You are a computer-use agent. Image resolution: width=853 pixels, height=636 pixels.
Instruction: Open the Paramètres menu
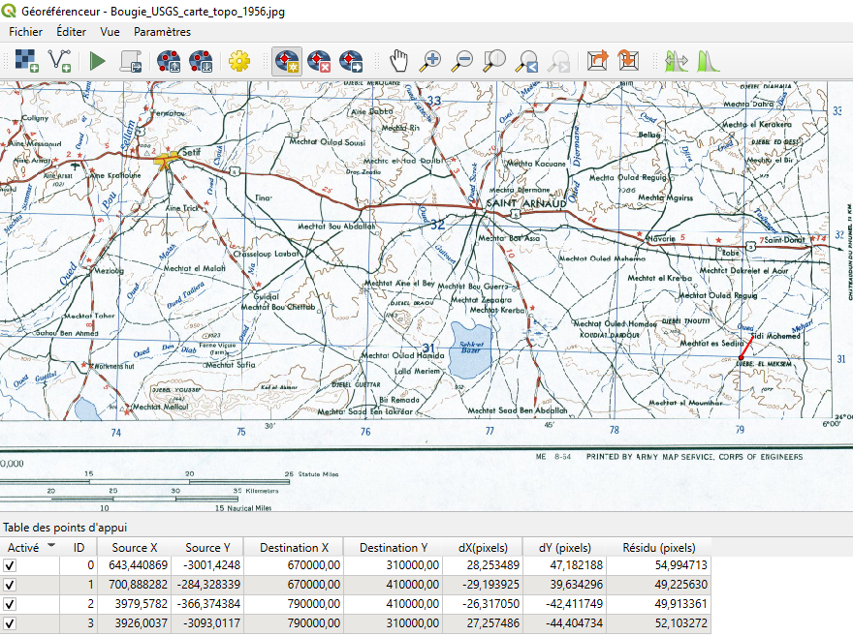click(x=162, y=32)
